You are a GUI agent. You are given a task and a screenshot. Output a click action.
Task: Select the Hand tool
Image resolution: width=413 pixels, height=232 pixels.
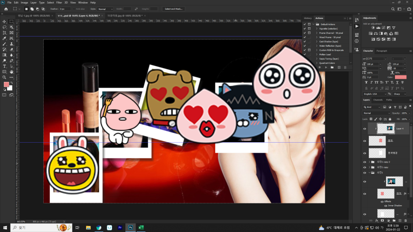[11, 72]
